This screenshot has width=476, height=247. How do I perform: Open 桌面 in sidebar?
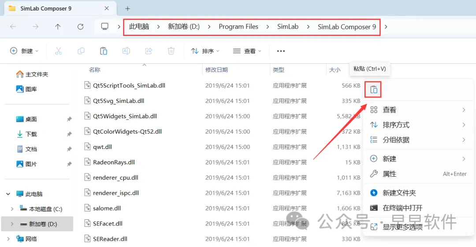point(26,119)
